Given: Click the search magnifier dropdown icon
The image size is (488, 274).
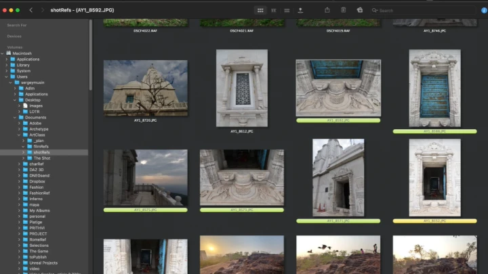Looking at the screenshot, I should point(375,10).
